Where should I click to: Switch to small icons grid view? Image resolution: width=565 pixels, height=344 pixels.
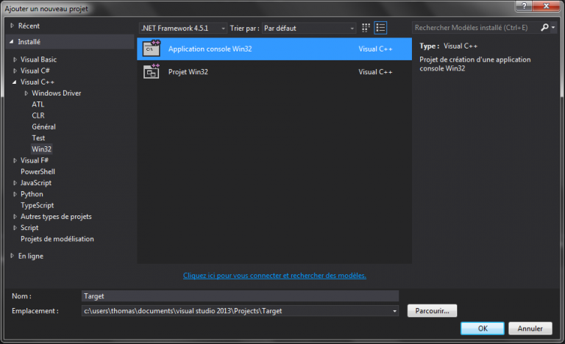tap(366, 28)
